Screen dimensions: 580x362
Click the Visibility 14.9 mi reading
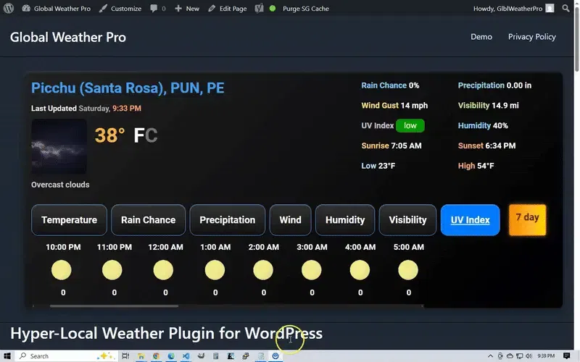[488, 105]
